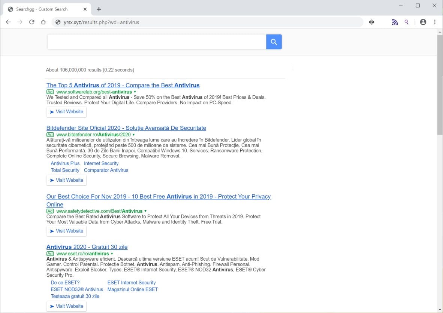Screen dimensions: 443x313
Task: Open the Antivirus Plus sitelink
Action: (65, 163)
